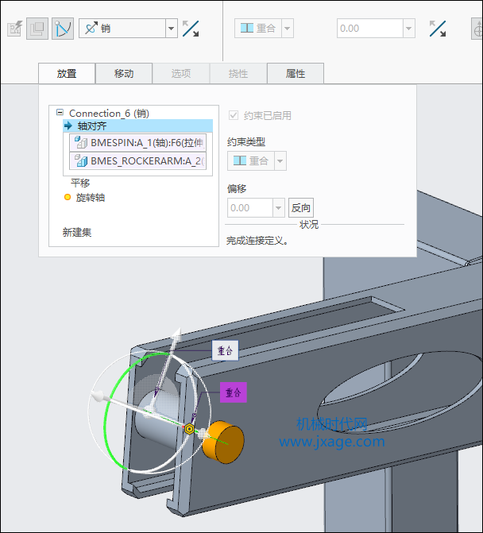The image size is (483, 533).
Task: Click the part icon before BMESPIN reference
Action: (x=80, y=142)
